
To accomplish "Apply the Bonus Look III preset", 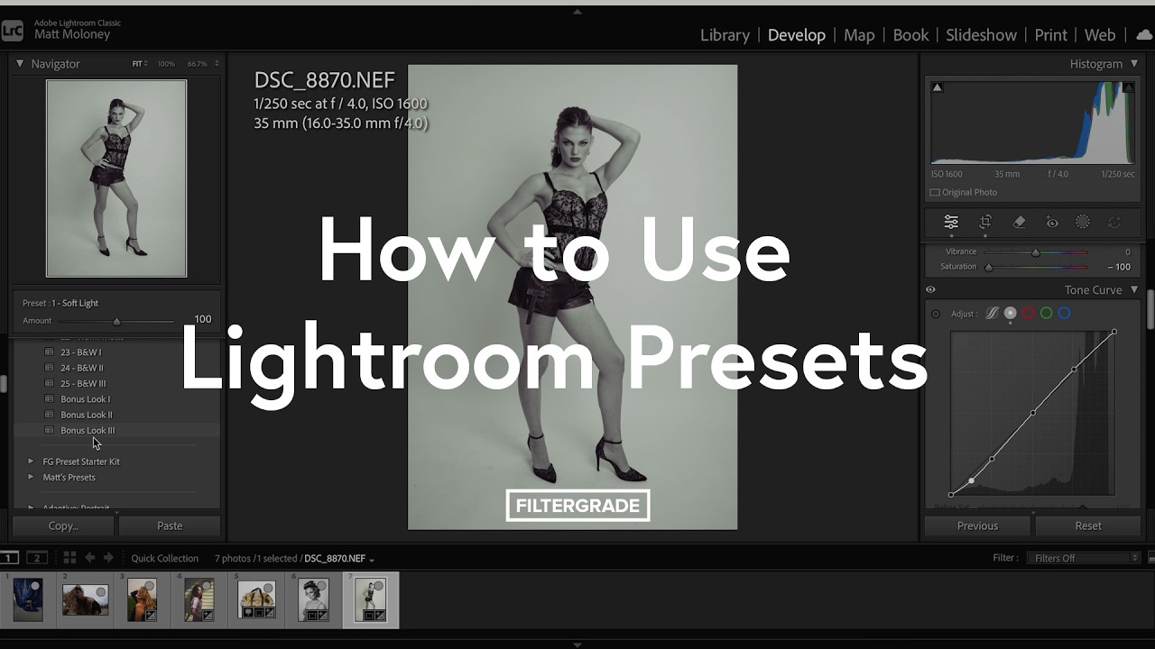I will [88, 431].
